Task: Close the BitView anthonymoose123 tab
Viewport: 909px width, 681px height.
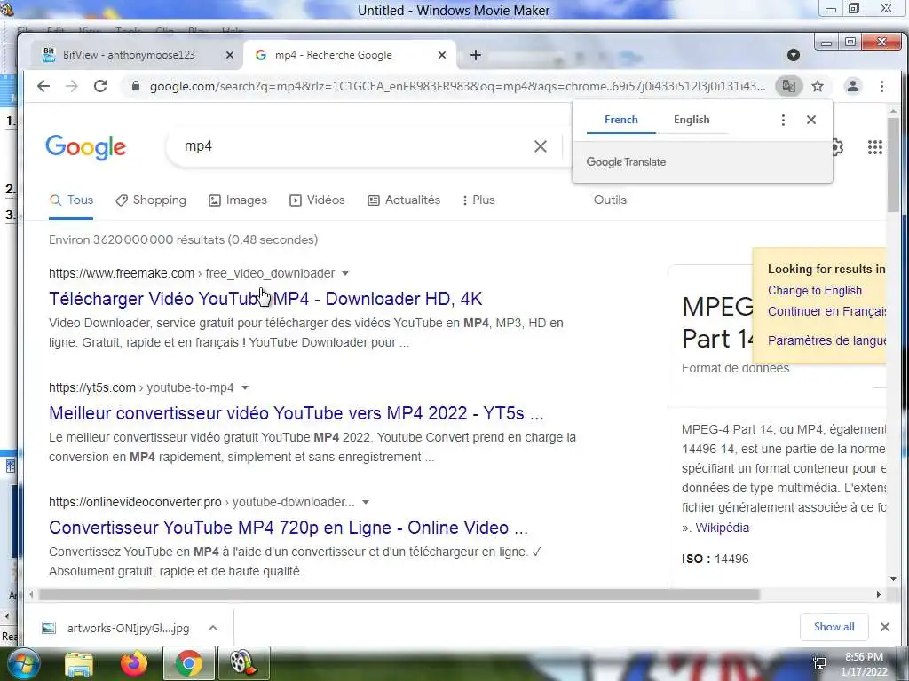Action: coord(230,55)
